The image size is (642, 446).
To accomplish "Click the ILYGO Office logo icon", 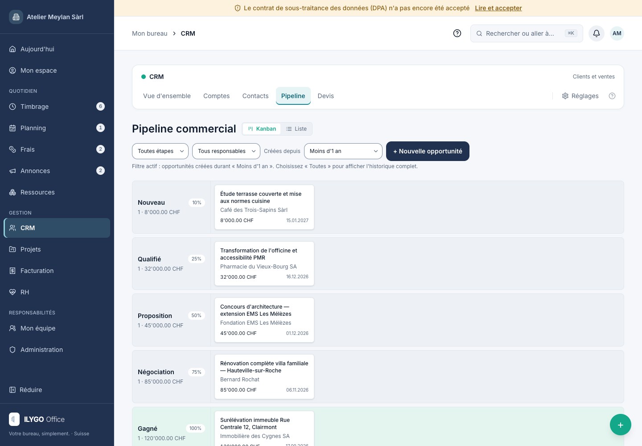I will 14,419.
